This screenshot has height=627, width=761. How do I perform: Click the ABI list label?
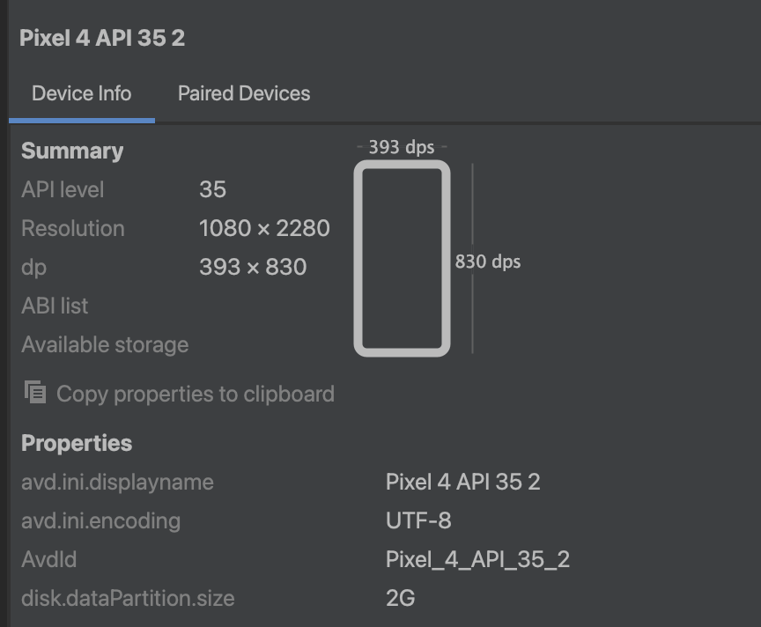[x=55, y=306]
